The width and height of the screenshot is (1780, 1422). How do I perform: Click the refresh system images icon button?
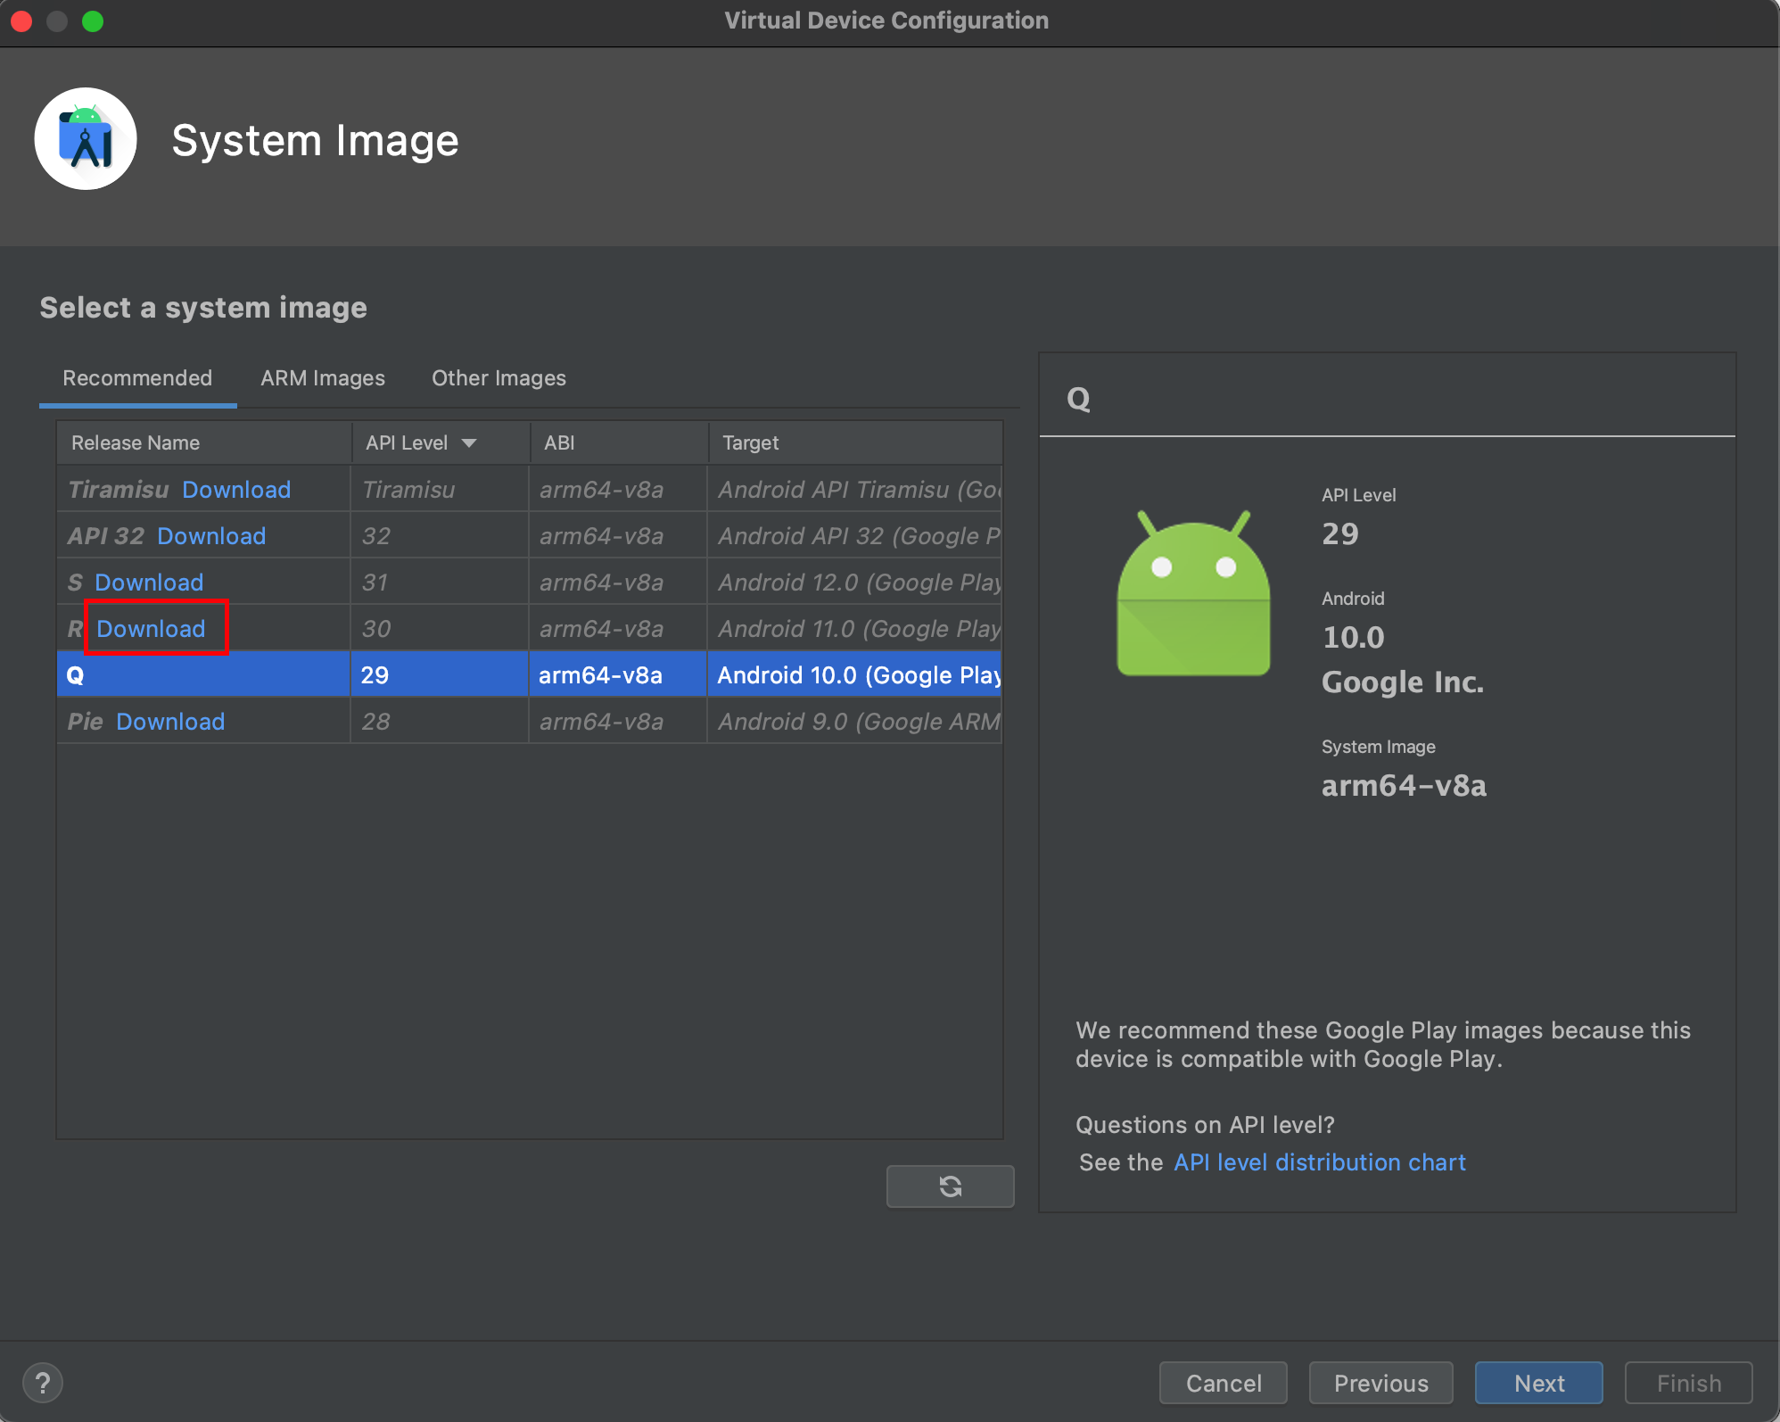[x=950, y=1186]
